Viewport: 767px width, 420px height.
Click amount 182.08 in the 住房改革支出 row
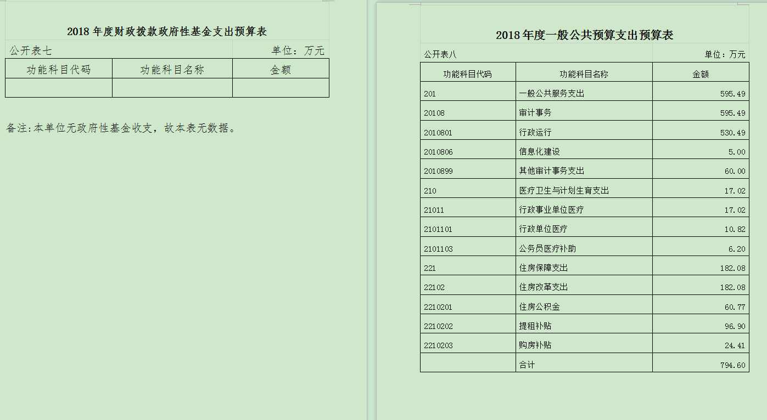733,287
